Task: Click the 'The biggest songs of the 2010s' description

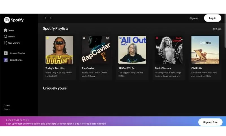Action: 131,74
